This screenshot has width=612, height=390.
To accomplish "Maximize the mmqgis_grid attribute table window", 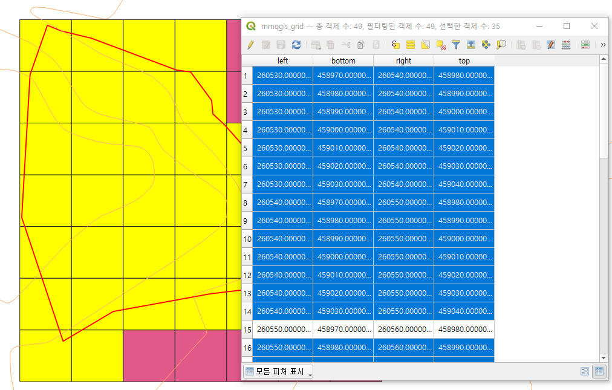I will tap(567, 26).
